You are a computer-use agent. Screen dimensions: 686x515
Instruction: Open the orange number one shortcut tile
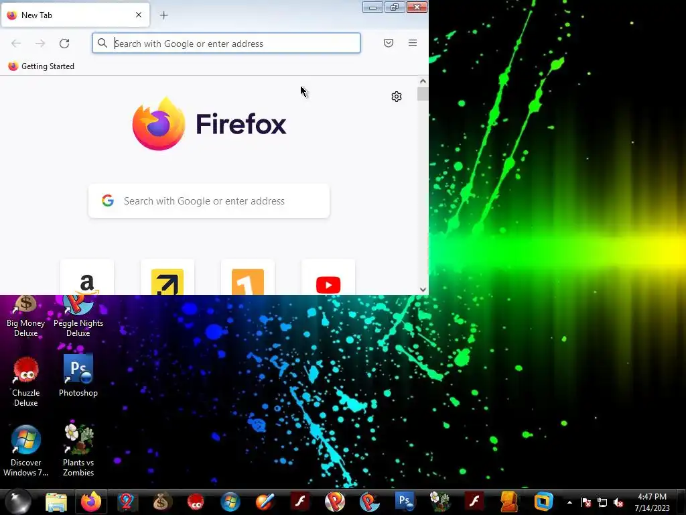pyautogui.click(x=248, y=278)
